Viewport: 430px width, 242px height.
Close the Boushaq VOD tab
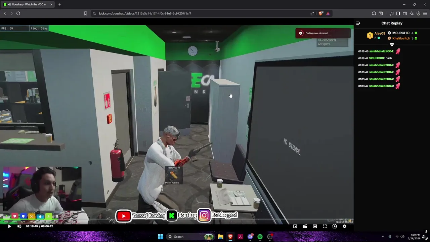[51, 4]
